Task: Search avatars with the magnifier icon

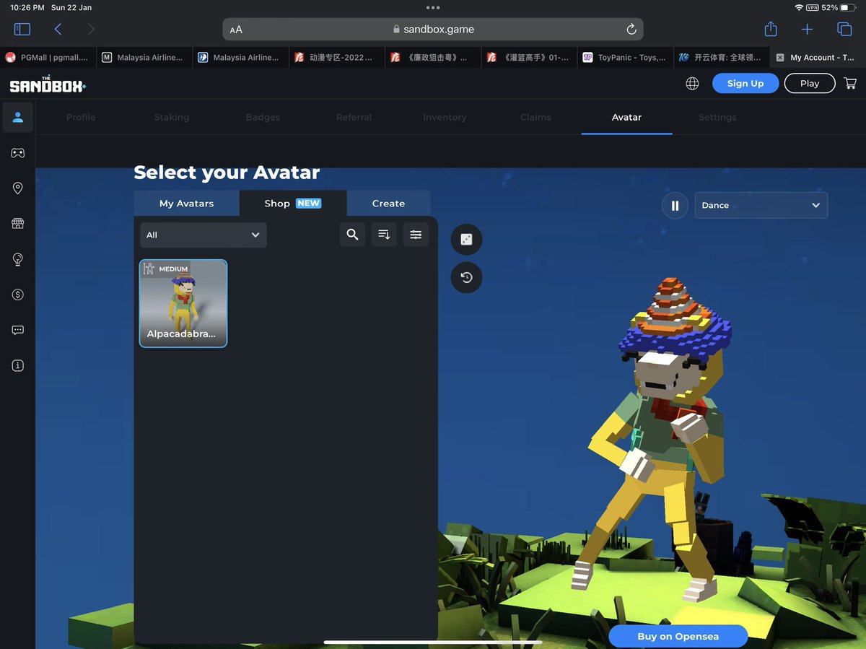Action: click(x=352, y=235)
